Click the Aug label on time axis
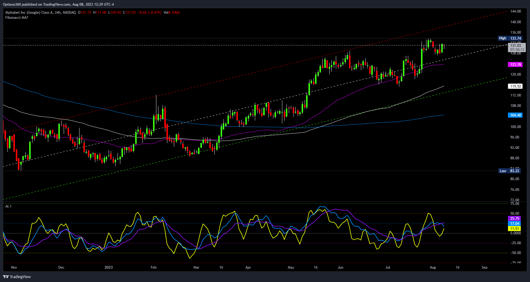 (433, 267)
